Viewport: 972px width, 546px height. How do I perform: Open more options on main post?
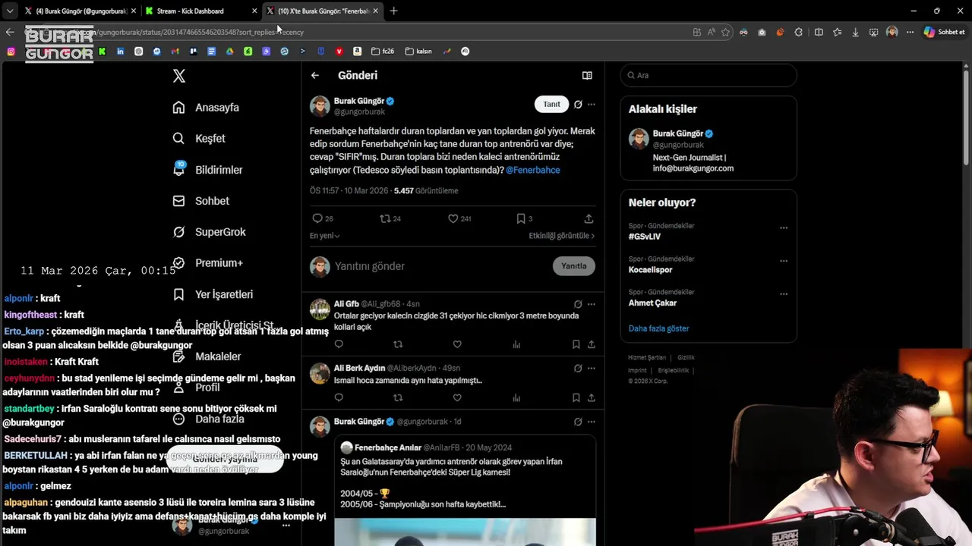click(592, 104)
